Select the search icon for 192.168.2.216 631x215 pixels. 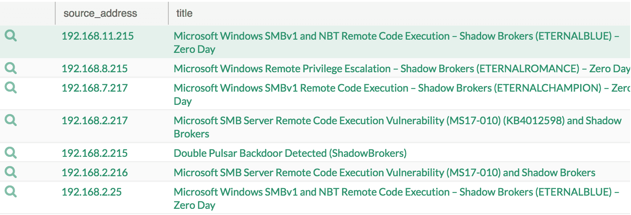pos(11,172)
